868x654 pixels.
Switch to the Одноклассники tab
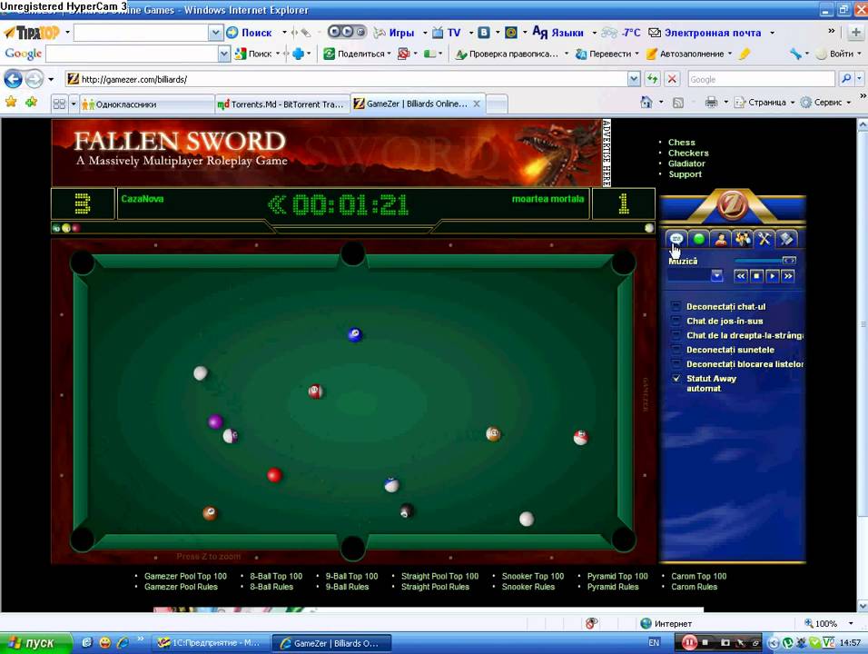point(146,104)
